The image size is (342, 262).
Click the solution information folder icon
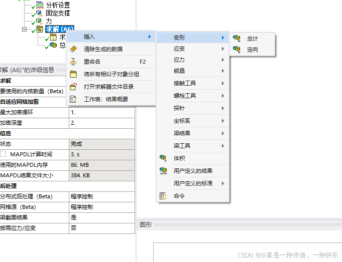coord(53,37)
